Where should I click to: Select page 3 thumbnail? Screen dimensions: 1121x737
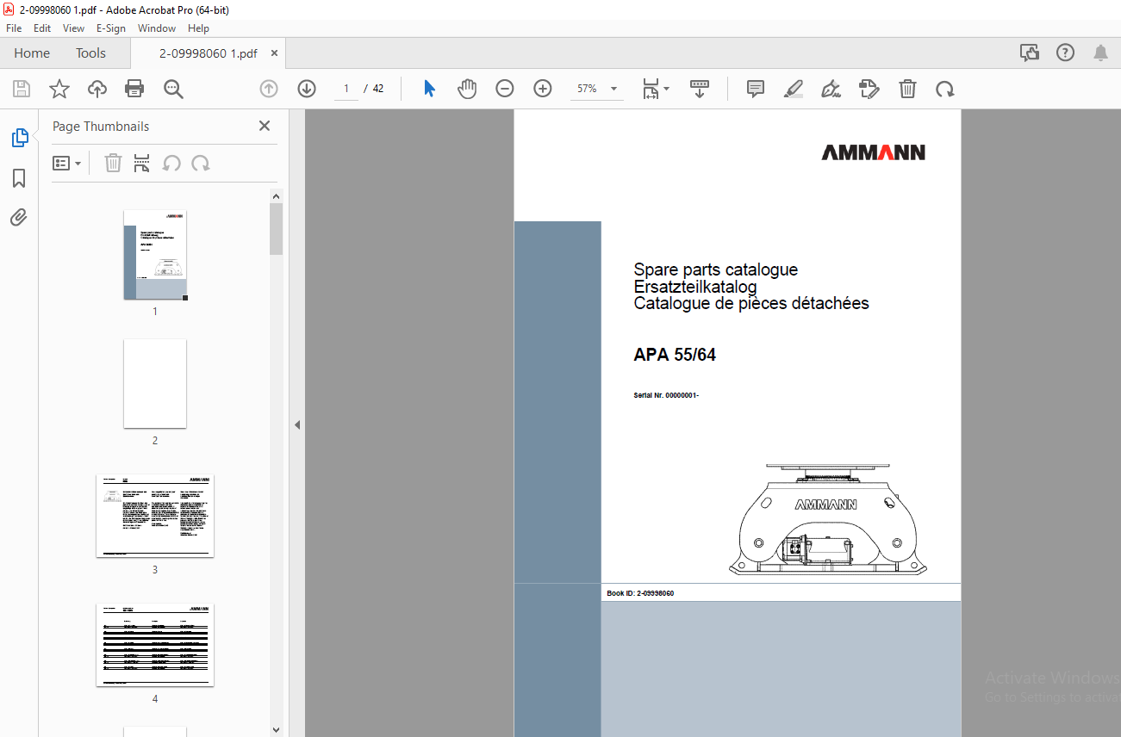point(155,515)
